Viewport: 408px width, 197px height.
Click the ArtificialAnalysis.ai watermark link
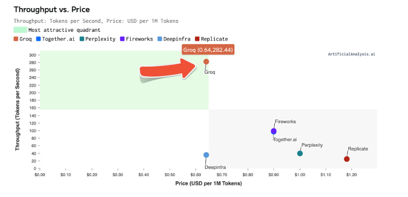351,54
